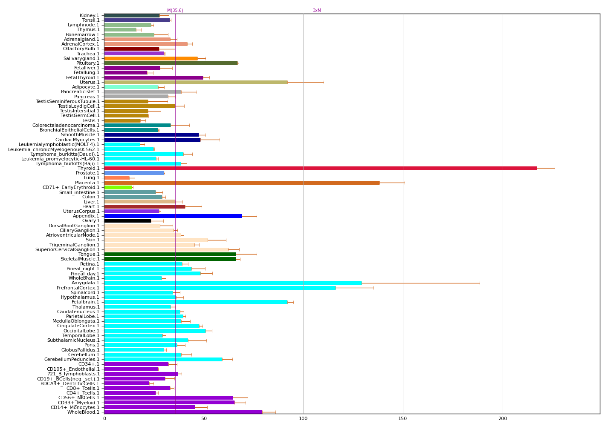Select the Kidney.1 axis label
The height and width of the screenshot is (429, 608).
(x=89, y=16)
